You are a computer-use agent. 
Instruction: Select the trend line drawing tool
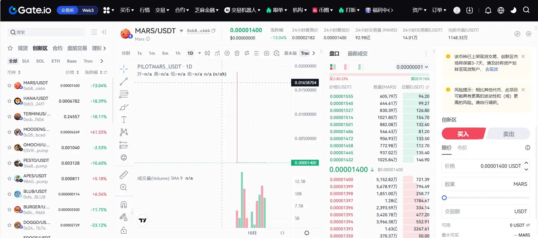[124, 81]
